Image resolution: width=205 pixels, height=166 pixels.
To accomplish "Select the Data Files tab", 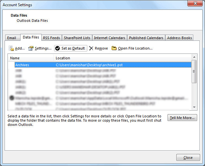I will 31,37.
